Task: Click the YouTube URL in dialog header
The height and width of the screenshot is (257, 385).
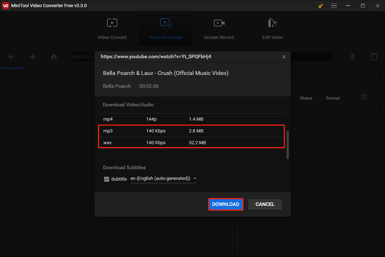Action: [x=156, y=56]
